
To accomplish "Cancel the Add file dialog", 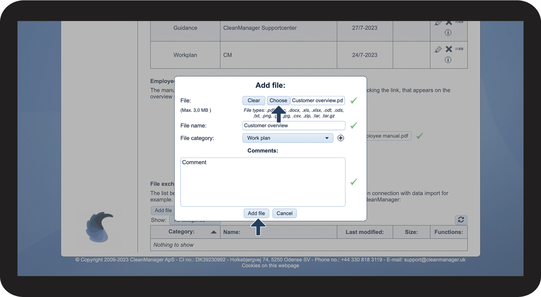I will (x=284, y=213).
